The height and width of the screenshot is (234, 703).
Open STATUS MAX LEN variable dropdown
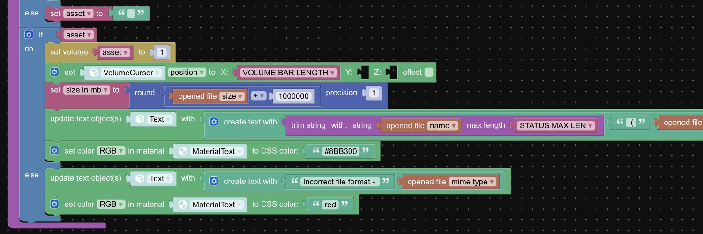coord(557,125)
